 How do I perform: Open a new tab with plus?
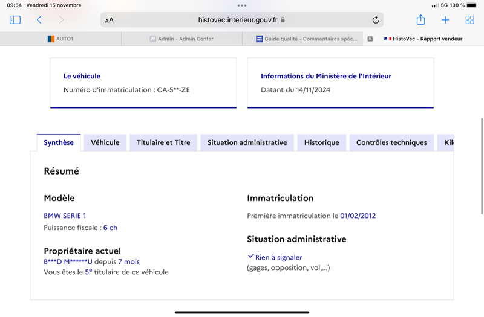(x=445, y=20)
